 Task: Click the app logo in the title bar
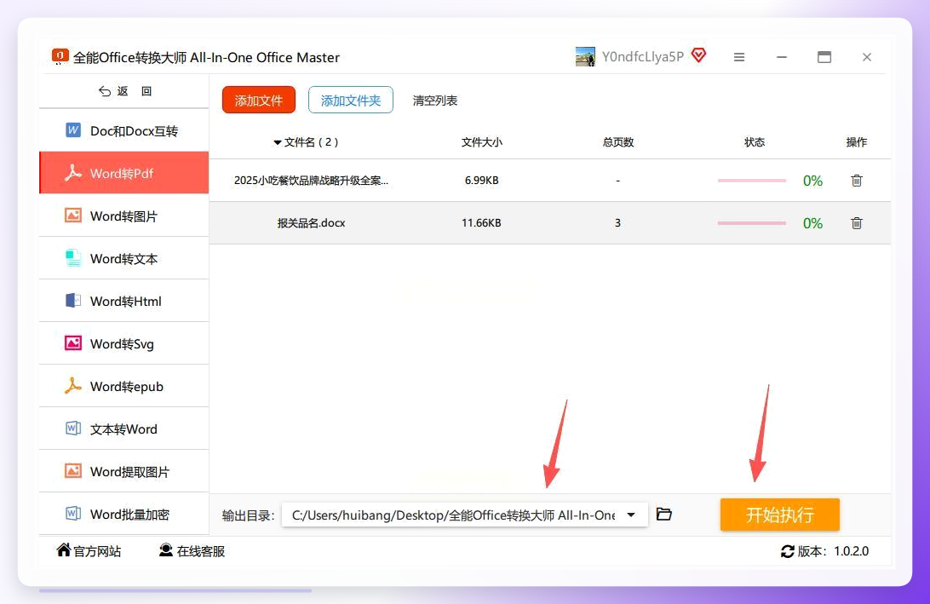[60, 56]
